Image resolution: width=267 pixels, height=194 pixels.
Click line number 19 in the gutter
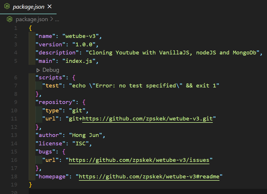click(14, 185)
